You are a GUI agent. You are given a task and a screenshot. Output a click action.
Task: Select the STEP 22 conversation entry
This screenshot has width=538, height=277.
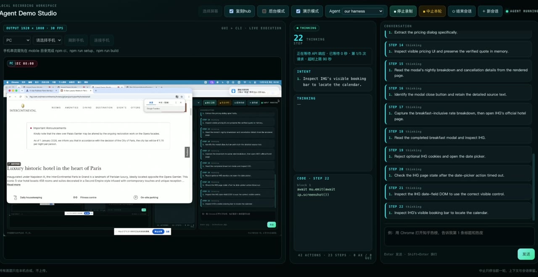click(x=459, y=210)
